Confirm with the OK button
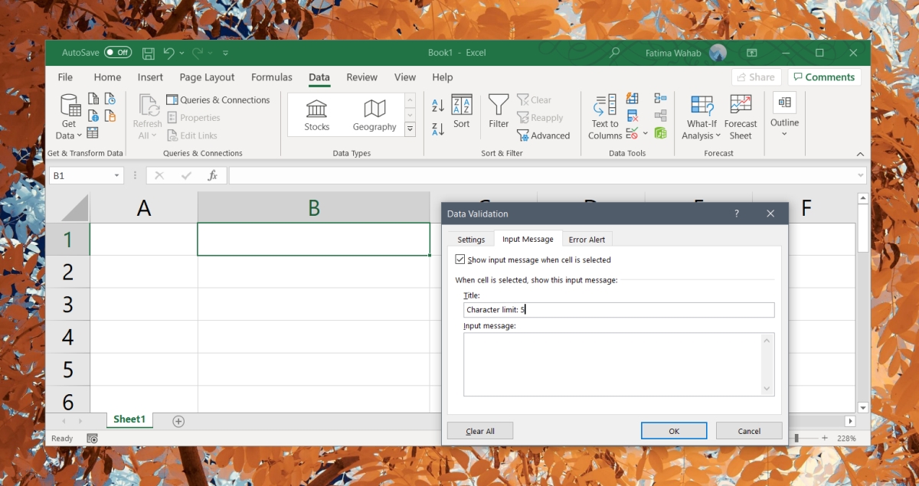 pos(673,430)
